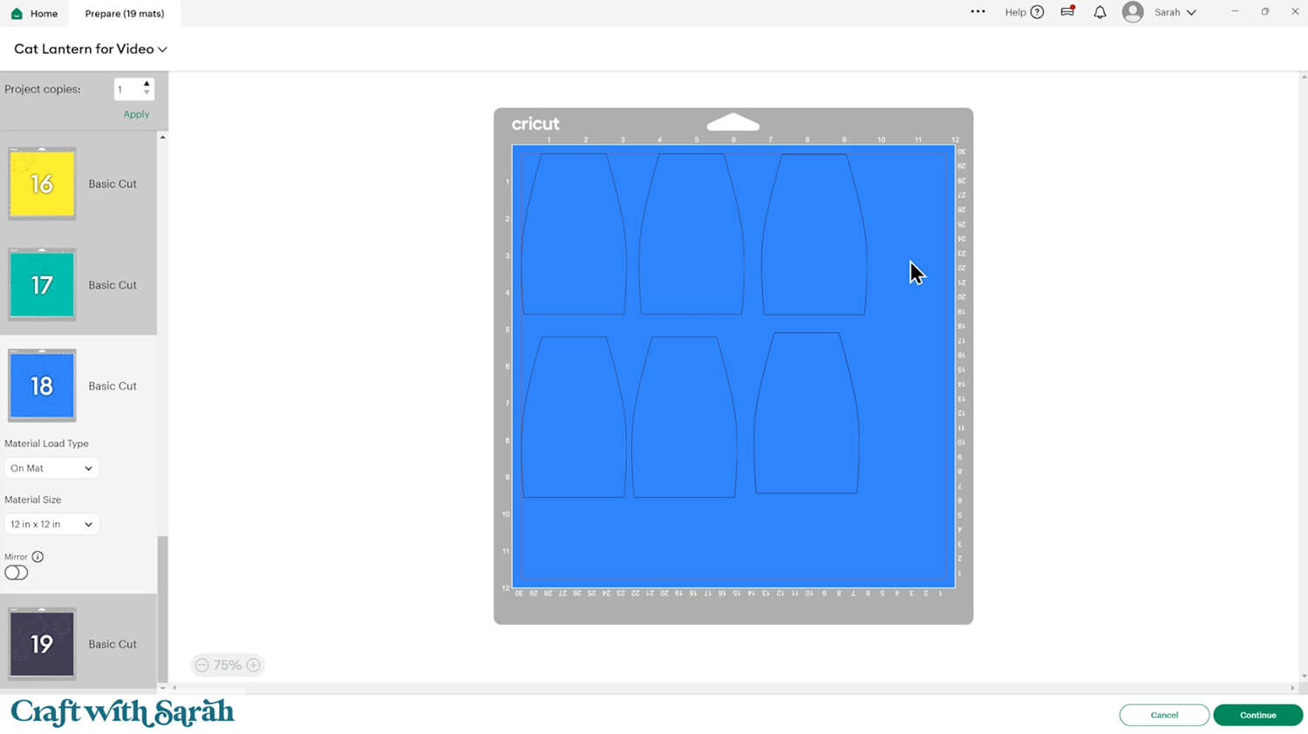Image resolution: width=1308 pixels, height=734 pixels.
Task: Switch to the Prepare (19 mats) tab
Action: (x=125, y=13)
